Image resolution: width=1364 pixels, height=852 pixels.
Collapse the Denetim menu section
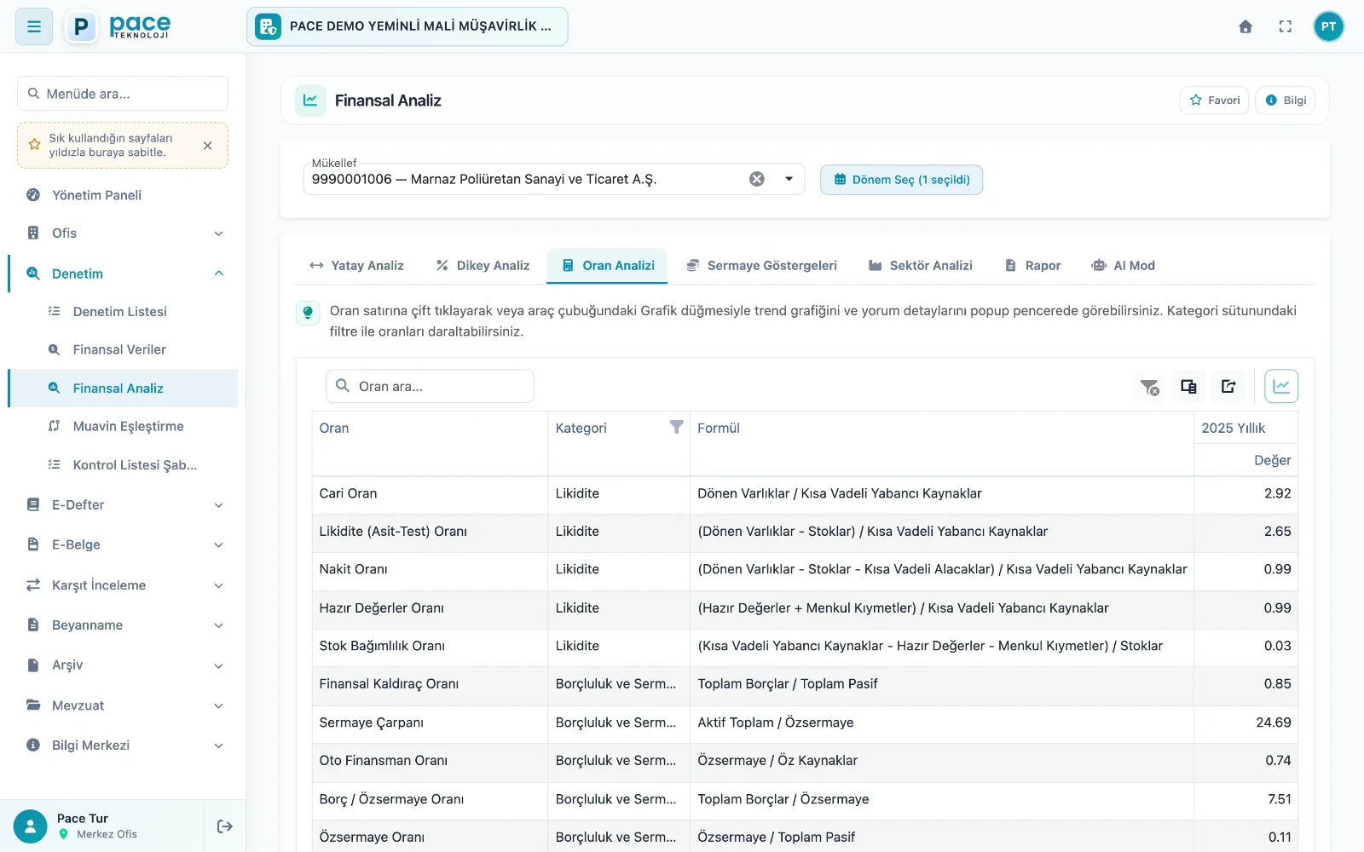(123, 273)
